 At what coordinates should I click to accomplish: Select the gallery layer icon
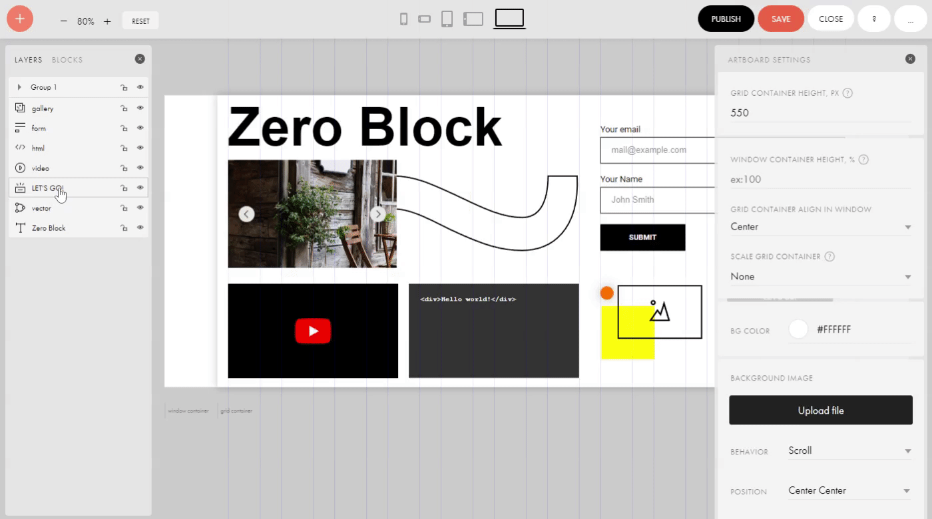click(x=19, y=108)
